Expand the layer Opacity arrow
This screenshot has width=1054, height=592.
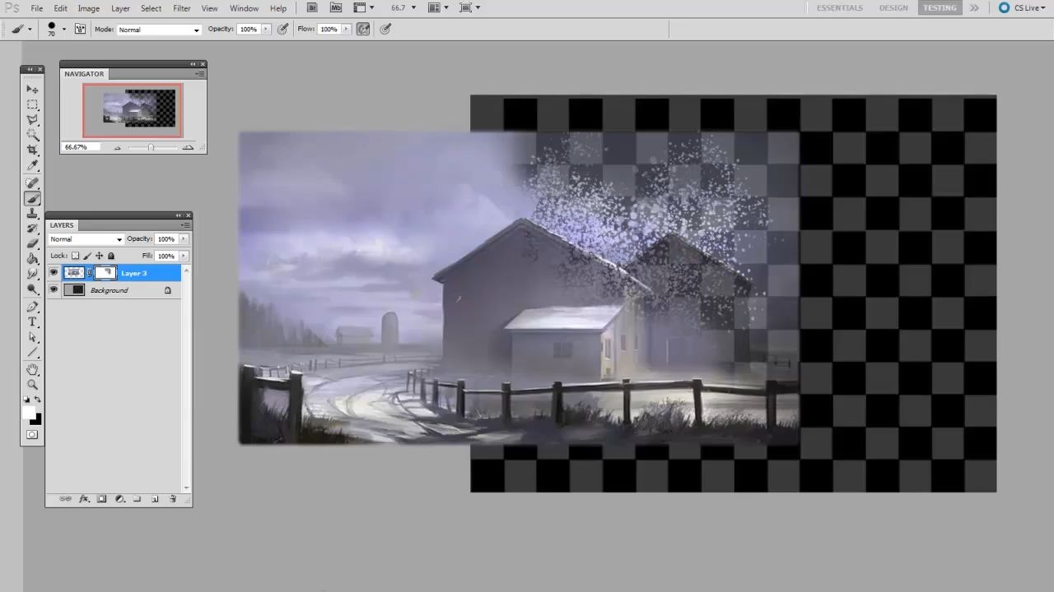184,239
